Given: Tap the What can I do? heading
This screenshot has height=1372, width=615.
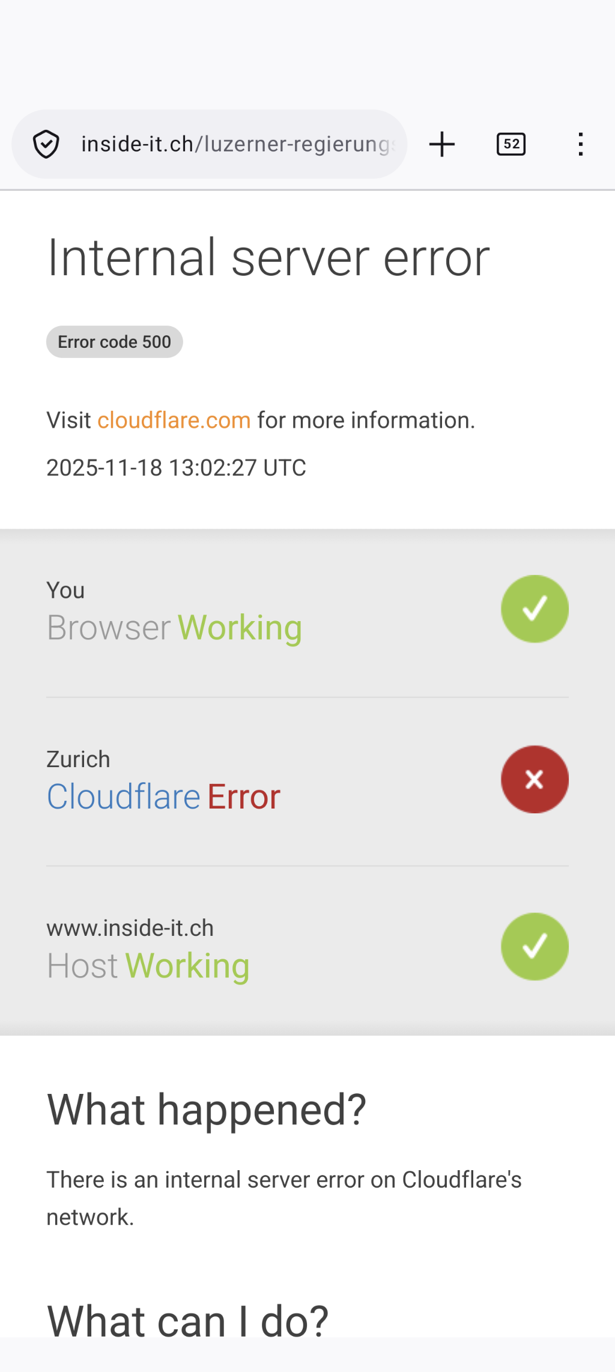Looking at the screenshot, I should [x=187, y=1321].
